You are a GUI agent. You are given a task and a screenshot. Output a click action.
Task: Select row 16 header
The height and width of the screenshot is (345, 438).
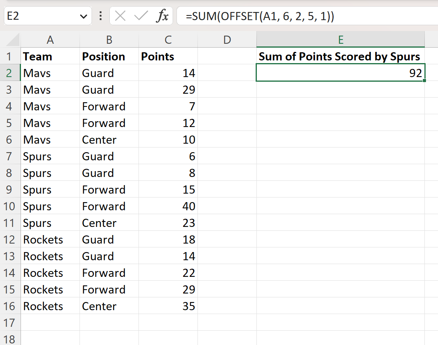[x=10, y=306]
